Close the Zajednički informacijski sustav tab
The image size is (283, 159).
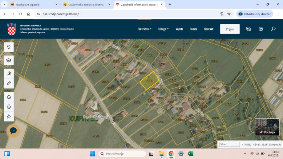[162, 5]
